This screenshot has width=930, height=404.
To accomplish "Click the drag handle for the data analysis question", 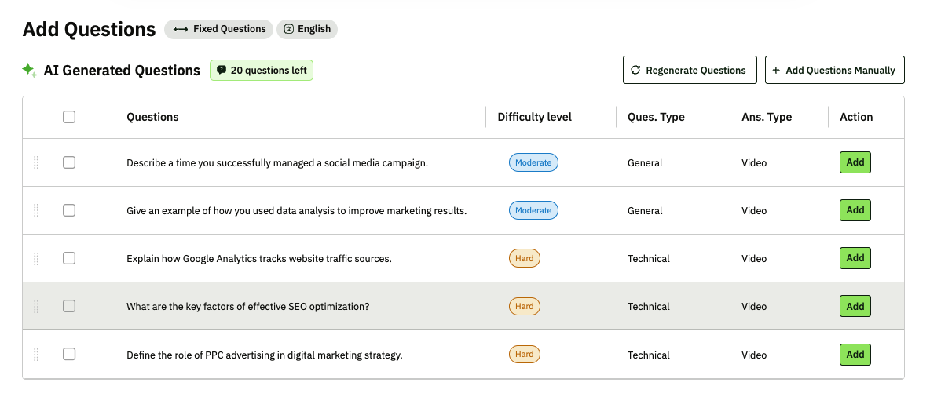I will point(36,210).
